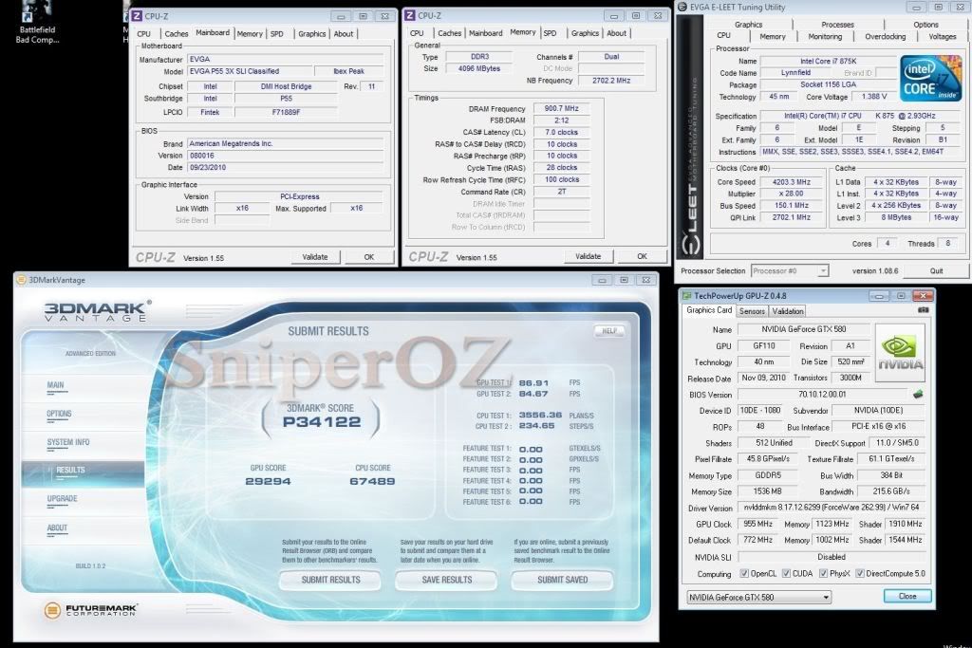Toggle the CUDA checkbox
Viewport: 972px width, 648px height.
point(788,573)
